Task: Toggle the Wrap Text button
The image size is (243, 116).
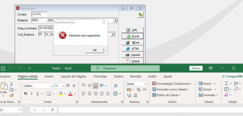Action: coord(116,86)
